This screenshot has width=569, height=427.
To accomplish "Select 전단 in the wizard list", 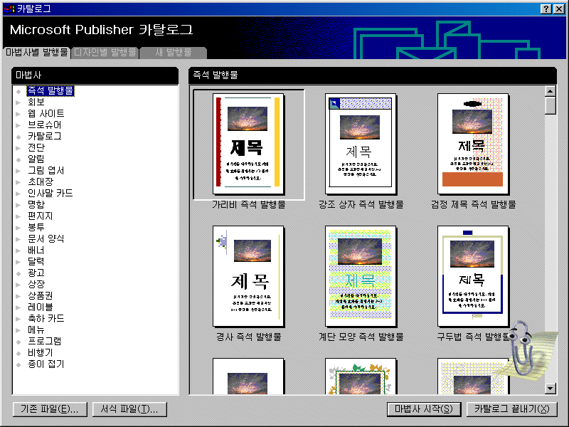I will pos(36,147).
